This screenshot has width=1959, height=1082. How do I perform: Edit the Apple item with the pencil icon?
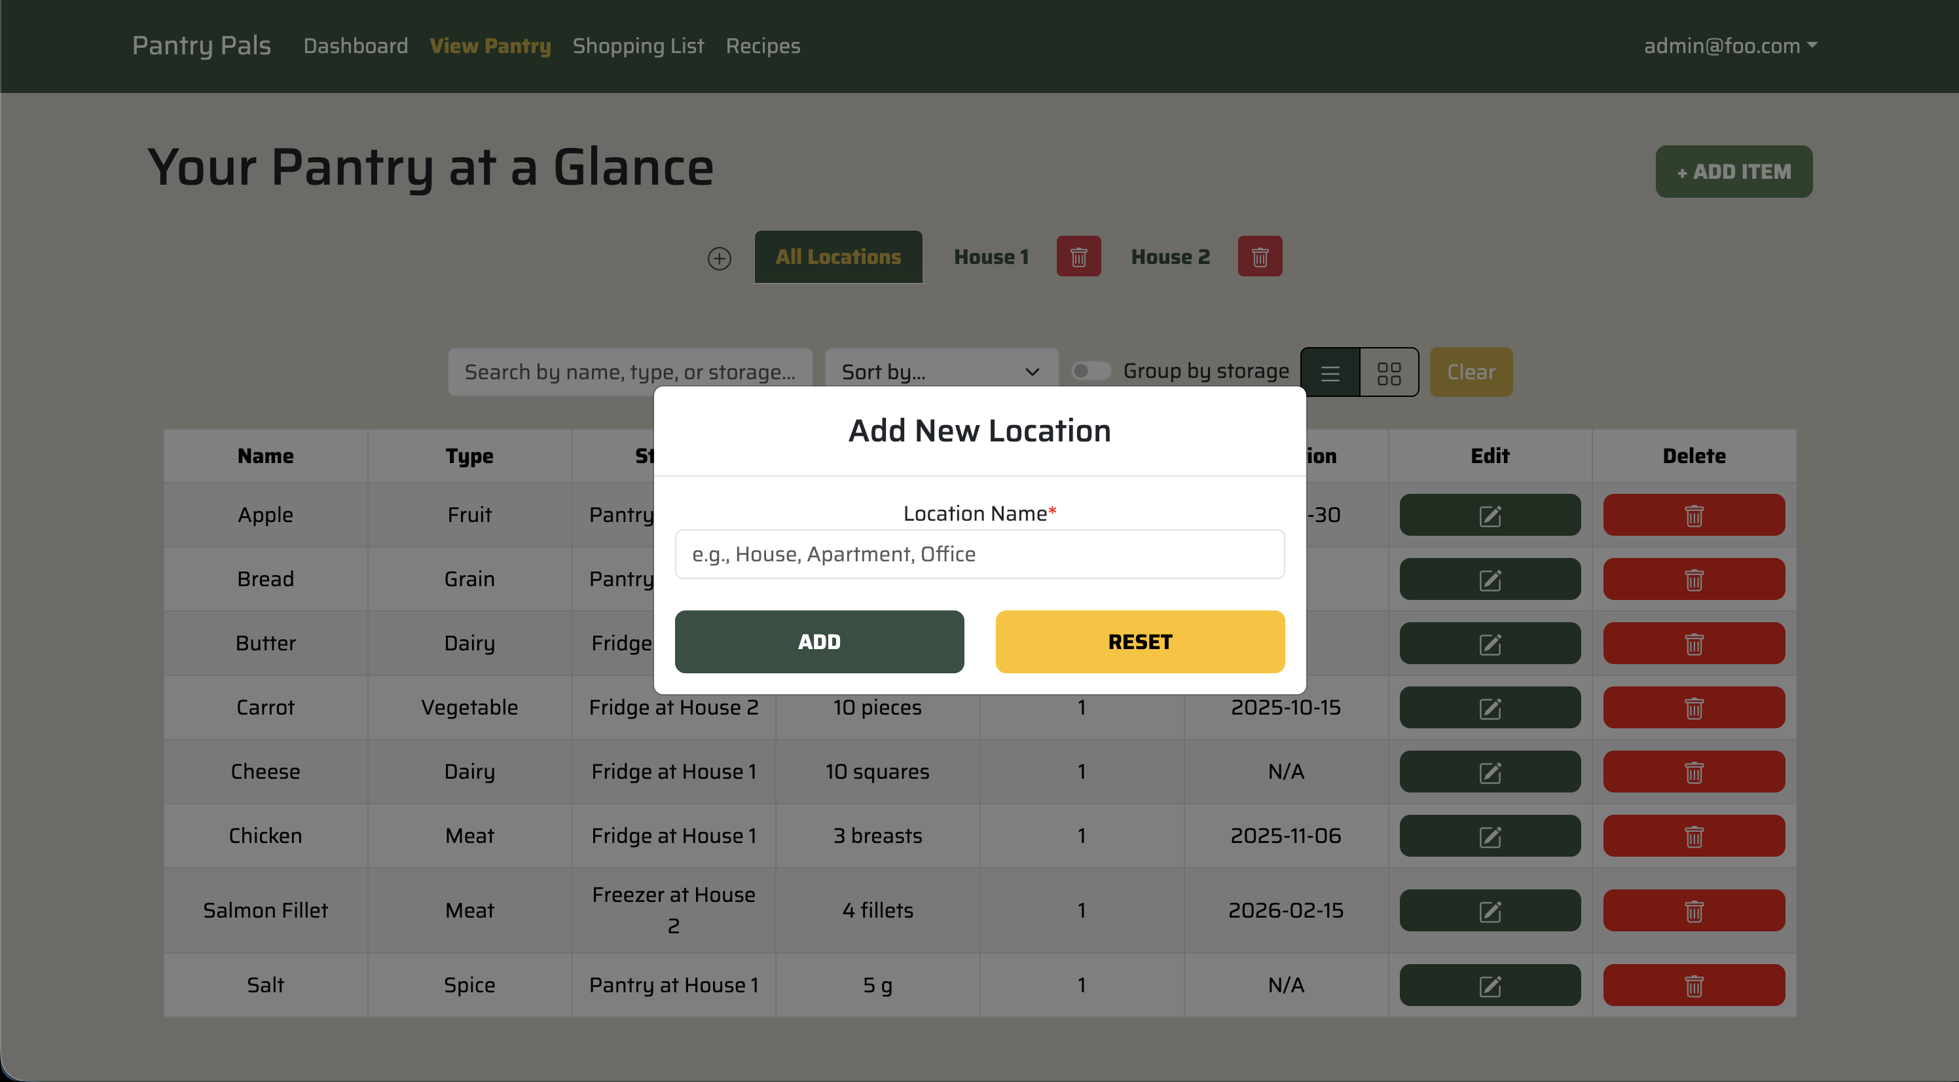point(1489,515)
